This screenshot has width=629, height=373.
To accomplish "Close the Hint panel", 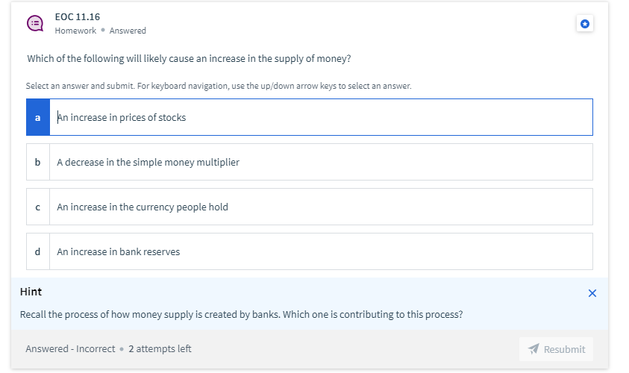I will coord(592,293).
